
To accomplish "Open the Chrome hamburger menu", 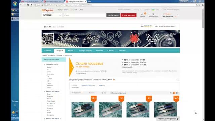I will 203,5.
